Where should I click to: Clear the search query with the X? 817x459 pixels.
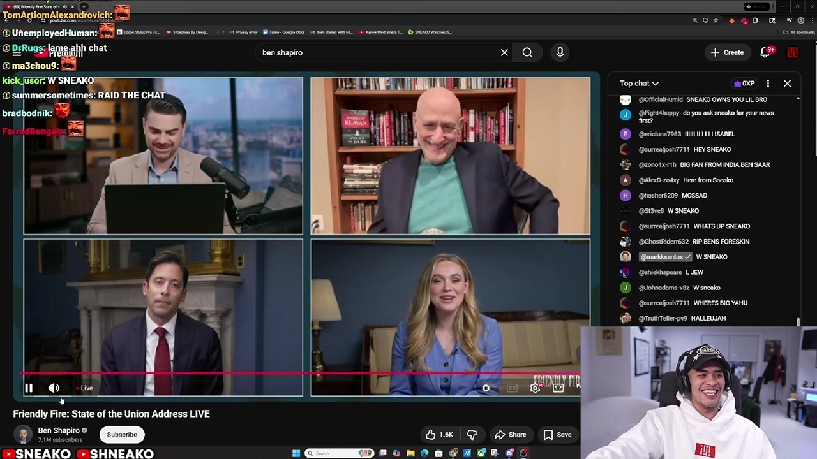504,52
